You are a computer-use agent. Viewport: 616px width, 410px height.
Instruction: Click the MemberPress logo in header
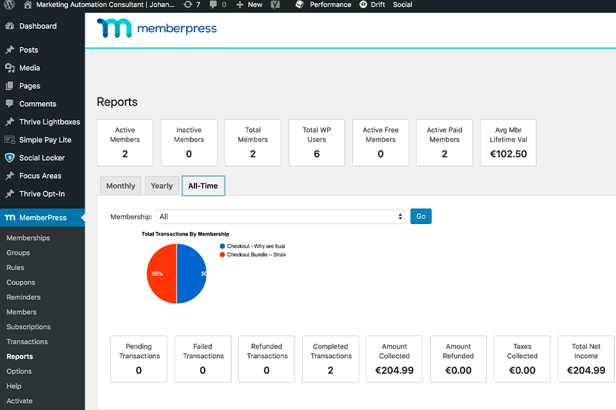[157, 29]
